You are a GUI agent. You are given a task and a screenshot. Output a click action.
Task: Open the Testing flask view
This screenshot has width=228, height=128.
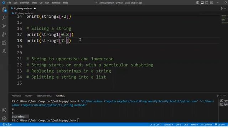(4, 51)
